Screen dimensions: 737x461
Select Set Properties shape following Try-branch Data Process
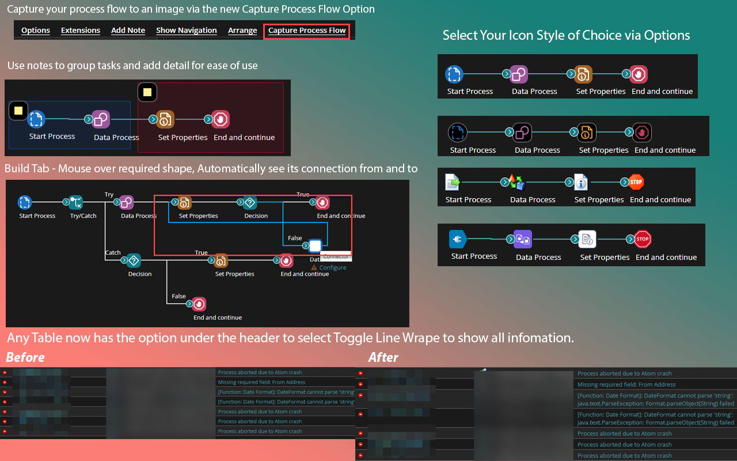pos(185,202)
